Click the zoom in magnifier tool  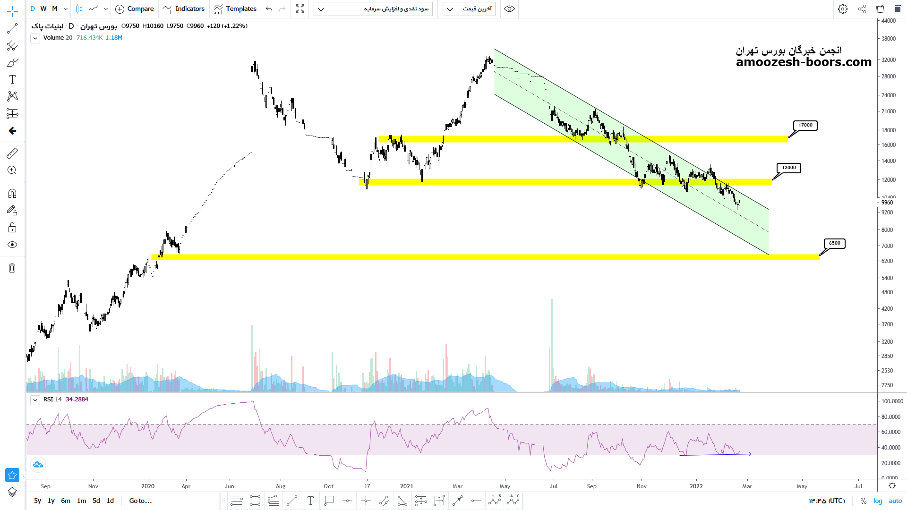(x=12, y=170)
